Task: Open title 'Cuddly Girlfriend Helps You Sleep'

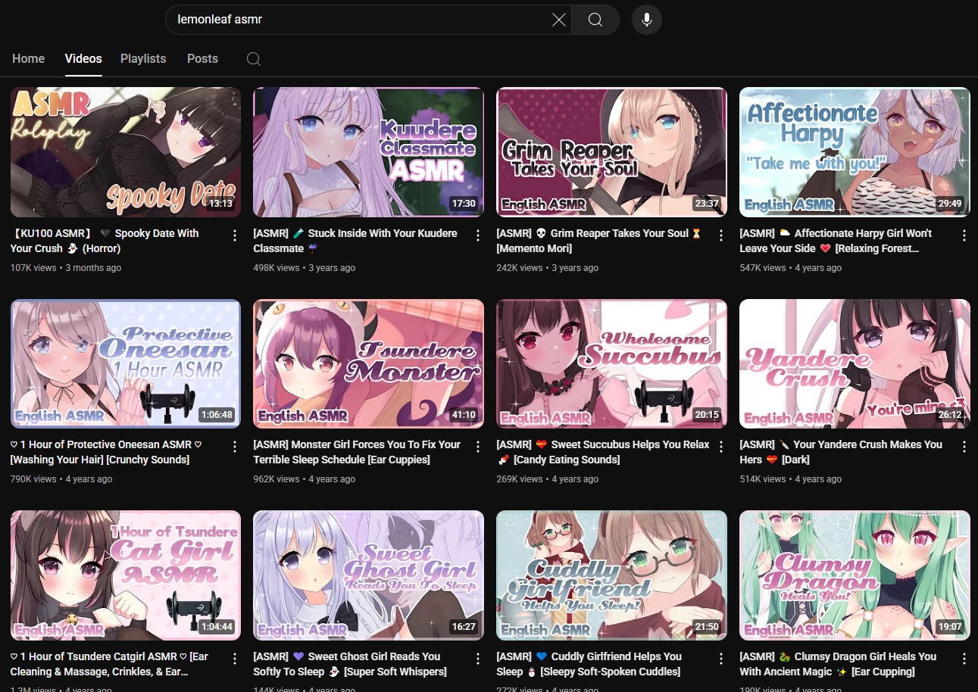Action: pos(589,664)
